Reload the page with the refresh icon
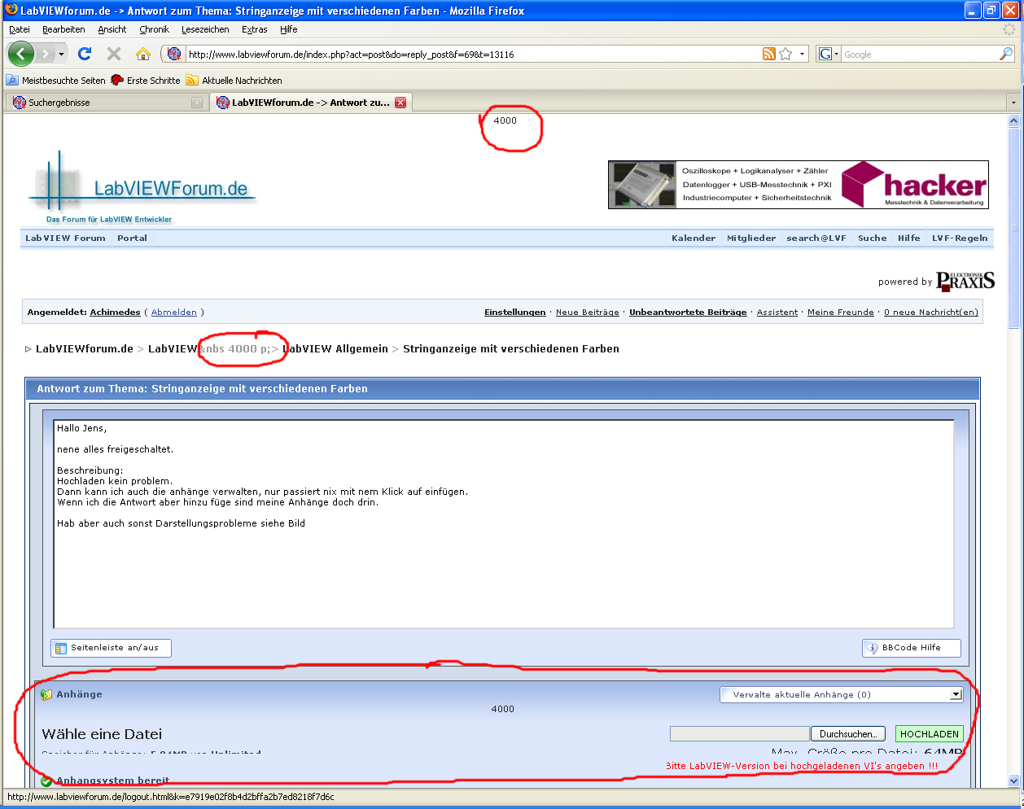 click(x=85, y=54)
